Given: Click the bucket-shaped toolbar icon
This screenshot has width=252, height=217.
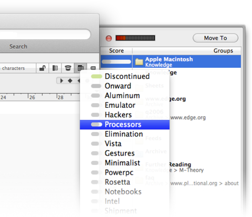Looking at the screenshot, I should [68, 68].
